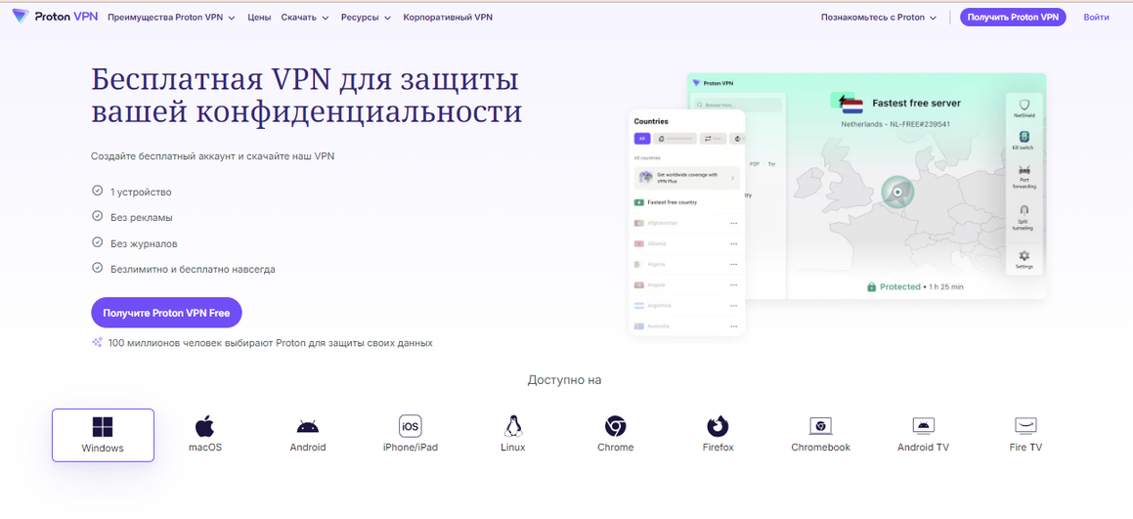
Task: Select the Windows platform icon
Action: point(103,426)
